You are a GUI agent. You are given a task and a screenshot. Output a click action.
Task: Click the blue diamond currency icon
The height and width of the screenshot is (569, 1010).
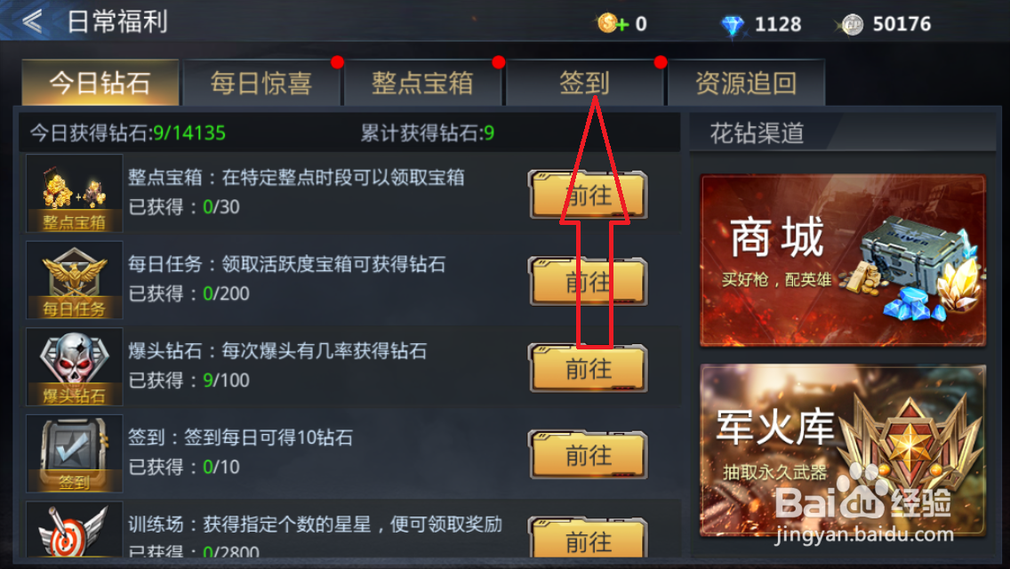[733, 26]
